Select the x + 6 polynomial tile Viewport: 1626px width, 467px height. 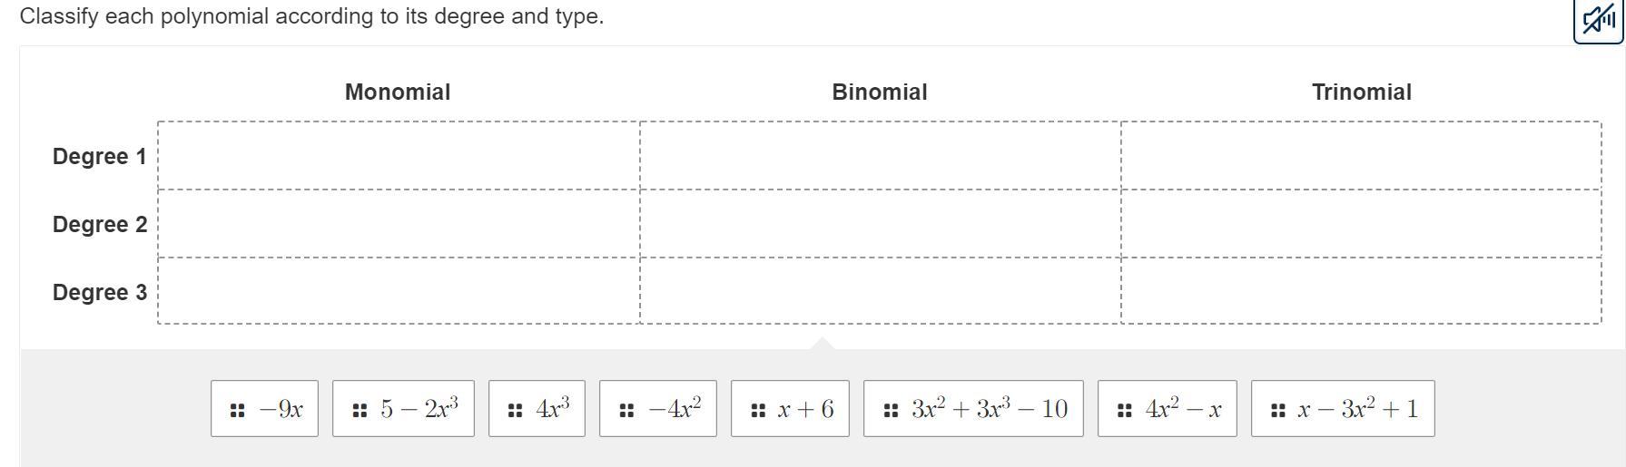click(x=790, y=409)
